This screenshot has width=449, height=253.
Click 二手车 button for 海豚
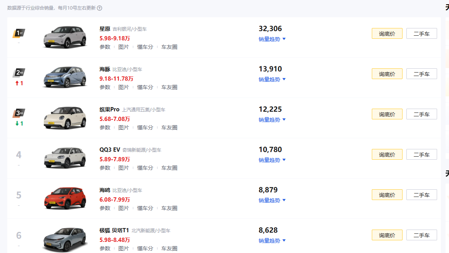(x=421, y=74)
